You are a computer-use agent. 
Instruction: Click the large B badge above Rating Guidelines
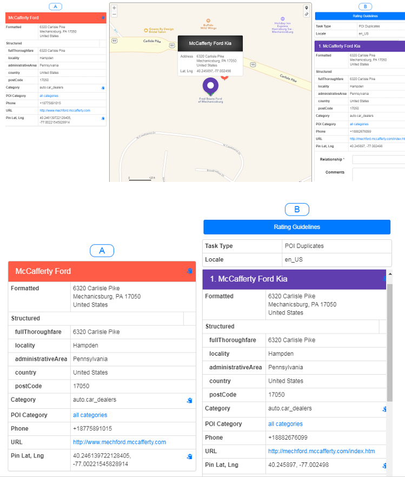[x=297, y=210]
